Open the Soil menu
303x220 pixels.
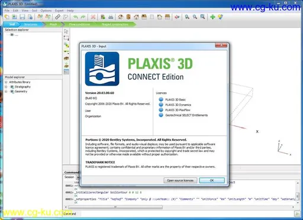pyautogui.click(x=34, y=11)
